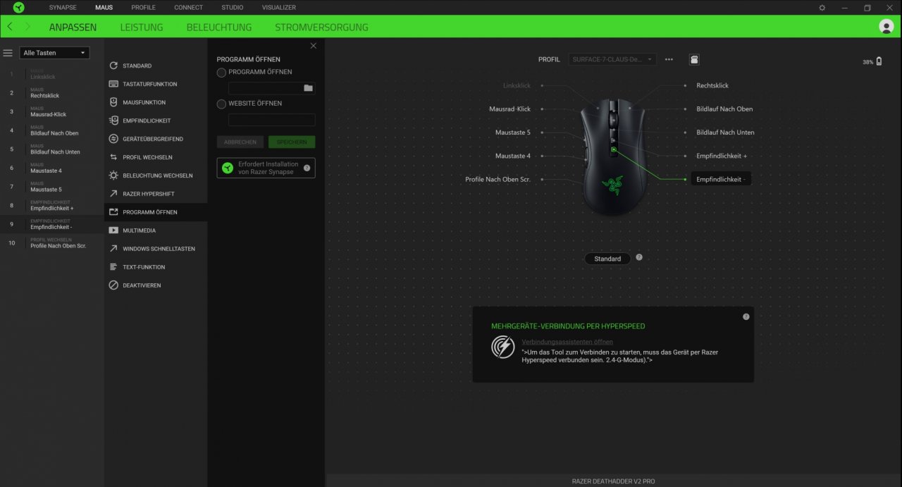Select the Rechtsklick label on mouse diagram
Viewport: 902px width, 487px height.
(x=712, y=85)
